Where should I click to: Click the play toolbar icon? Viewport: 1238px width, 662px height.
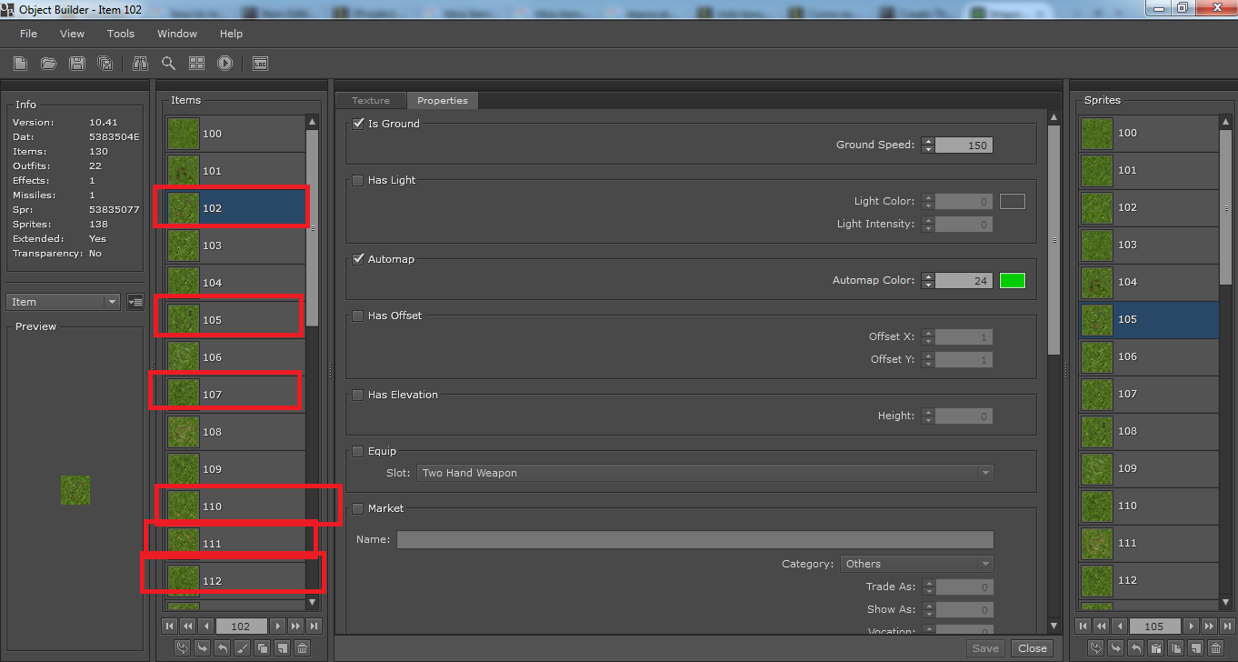tap(225, 63)
